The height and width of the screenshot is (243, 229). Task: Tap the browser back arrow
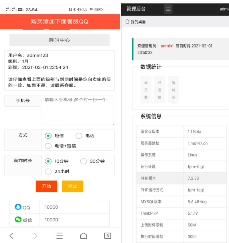coord(11,236)
